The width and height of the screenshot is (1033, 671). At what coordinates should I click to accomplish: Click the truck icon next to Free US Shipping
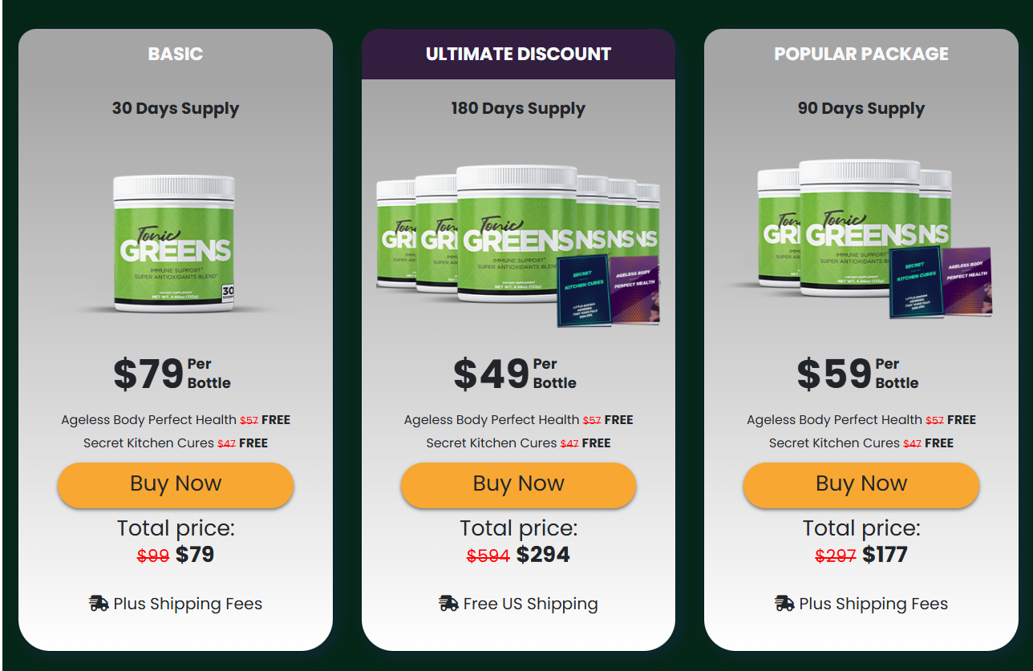tap(447, 603)
